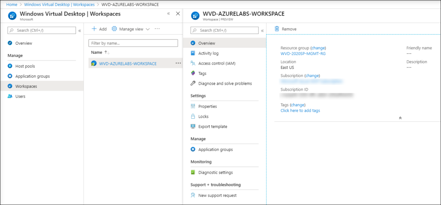Image resolution: width=441 pixels, height=205 pixels.
Task: Focus the Filter by name field
Action: click(x=133, y=43)
